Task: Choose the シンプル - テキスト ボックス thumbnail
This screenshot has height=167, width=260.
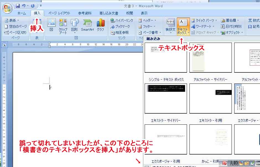Action: coord(166,58)
